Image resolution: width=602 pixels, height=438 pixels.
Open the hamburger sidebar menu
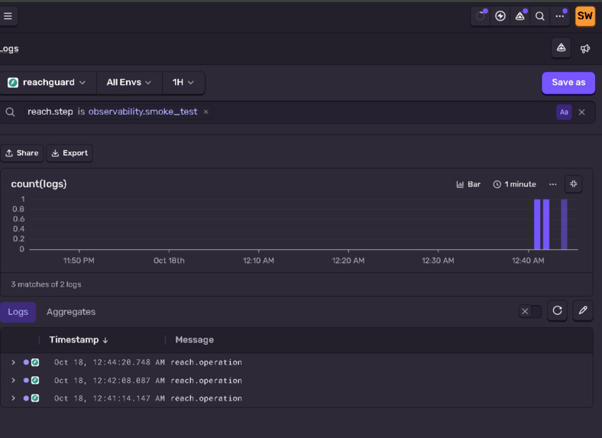(x=8, y=16)
